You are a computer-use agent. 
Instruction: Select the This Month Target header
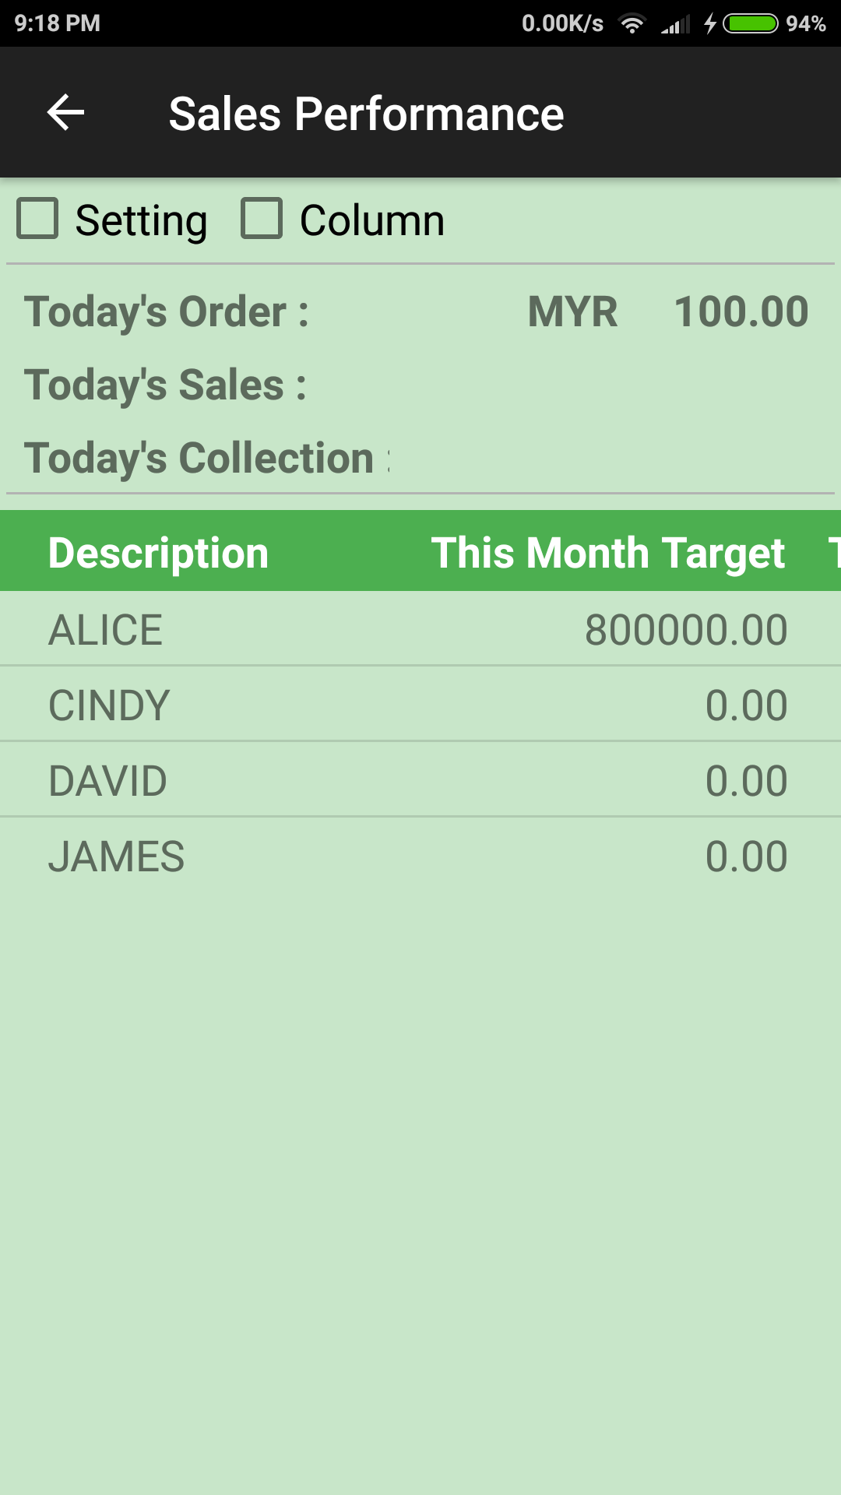[x=607, y=553]
